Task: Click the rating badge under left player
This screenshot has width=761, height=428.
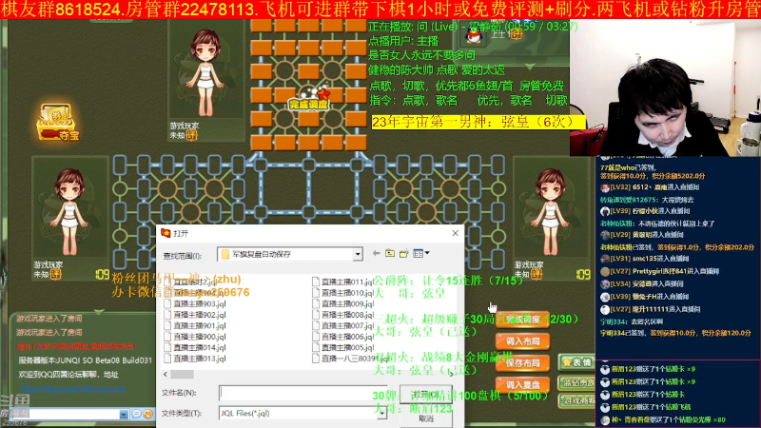Action: [56, 274]
